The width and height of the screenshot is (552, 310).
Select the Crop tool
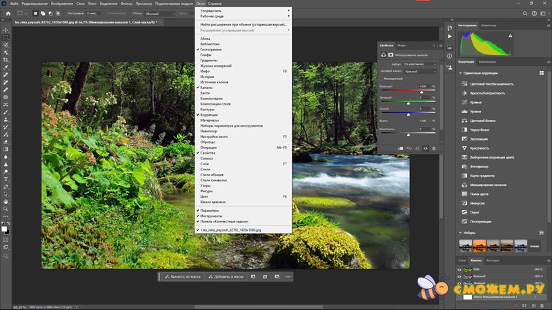click(6, 59)
